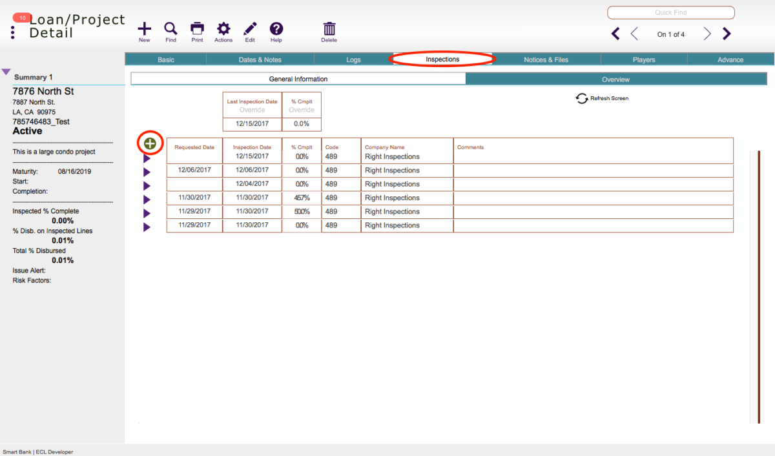
Task: Expand the 12/06/2017 inspection row triangle
Action: [x=147, y=170]
